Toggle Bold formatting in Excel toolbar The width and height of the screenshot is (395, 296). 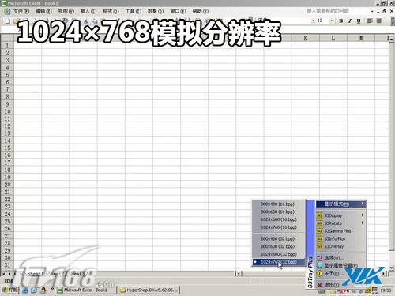[x=341, y=21]
